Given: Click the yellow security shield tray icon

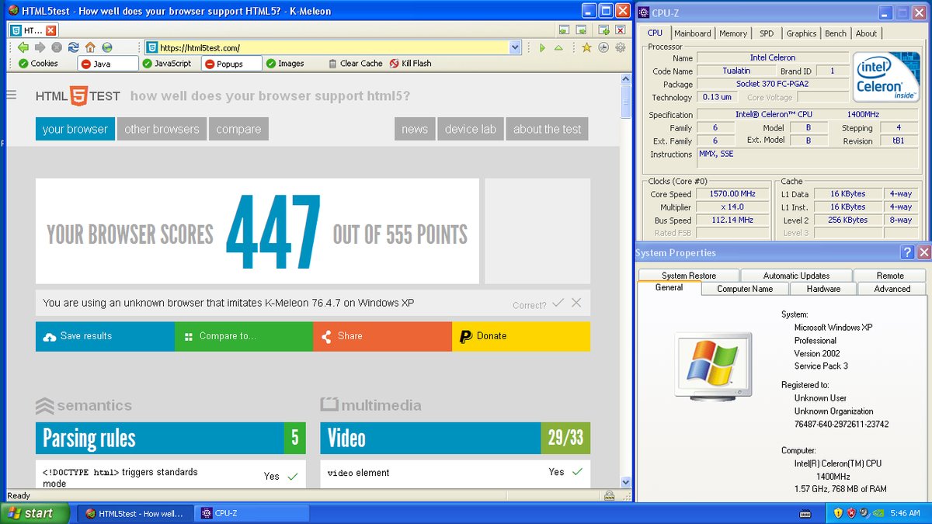Looking at the screenshot, I should pos(838,513).
